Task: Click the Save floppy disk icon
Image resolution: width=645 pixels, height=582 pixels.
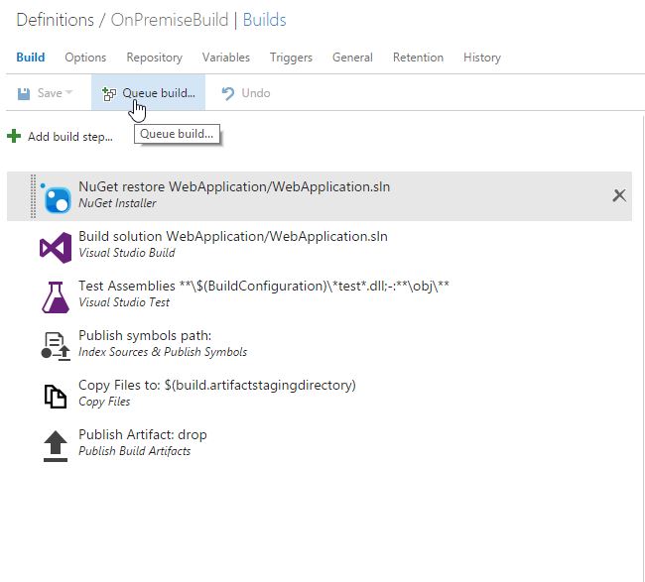Action: 24,94
